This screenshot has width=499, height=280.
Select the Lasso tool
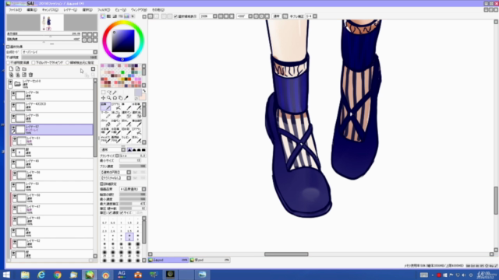tap(109, 93)
